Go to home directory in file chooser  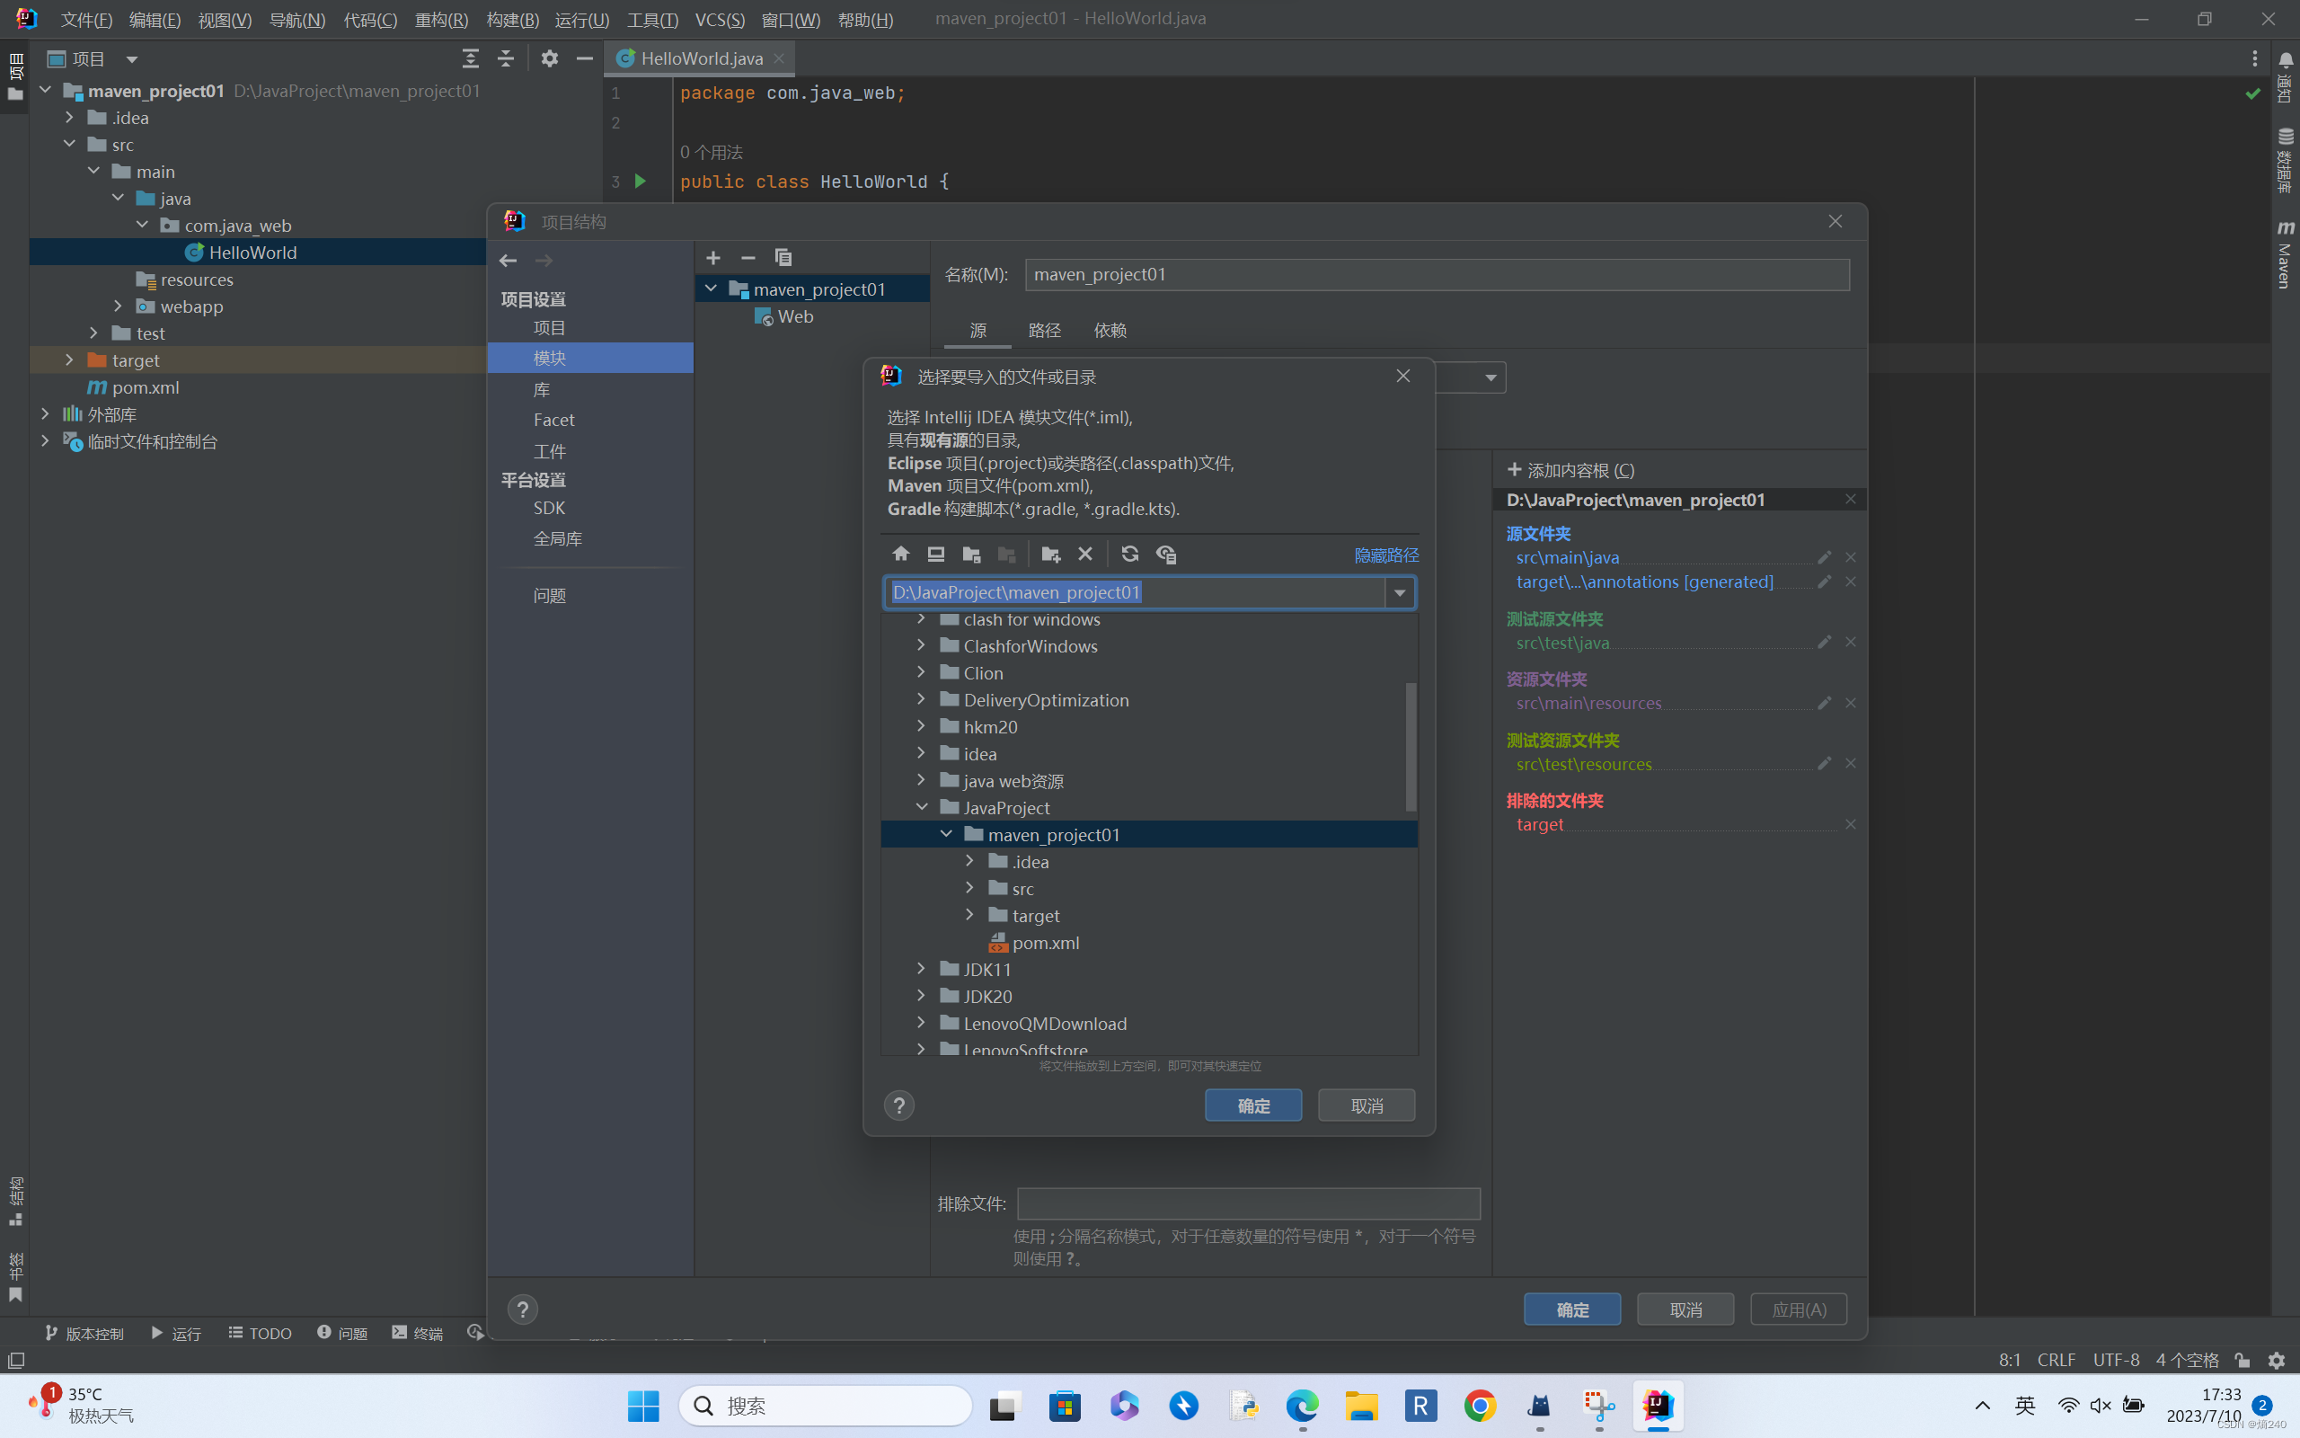click(900, 554)
